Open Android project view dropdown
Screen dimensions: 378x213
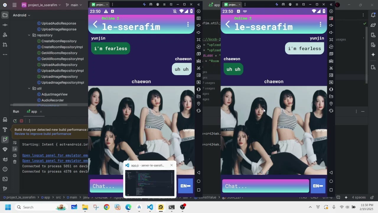[22, 15]
